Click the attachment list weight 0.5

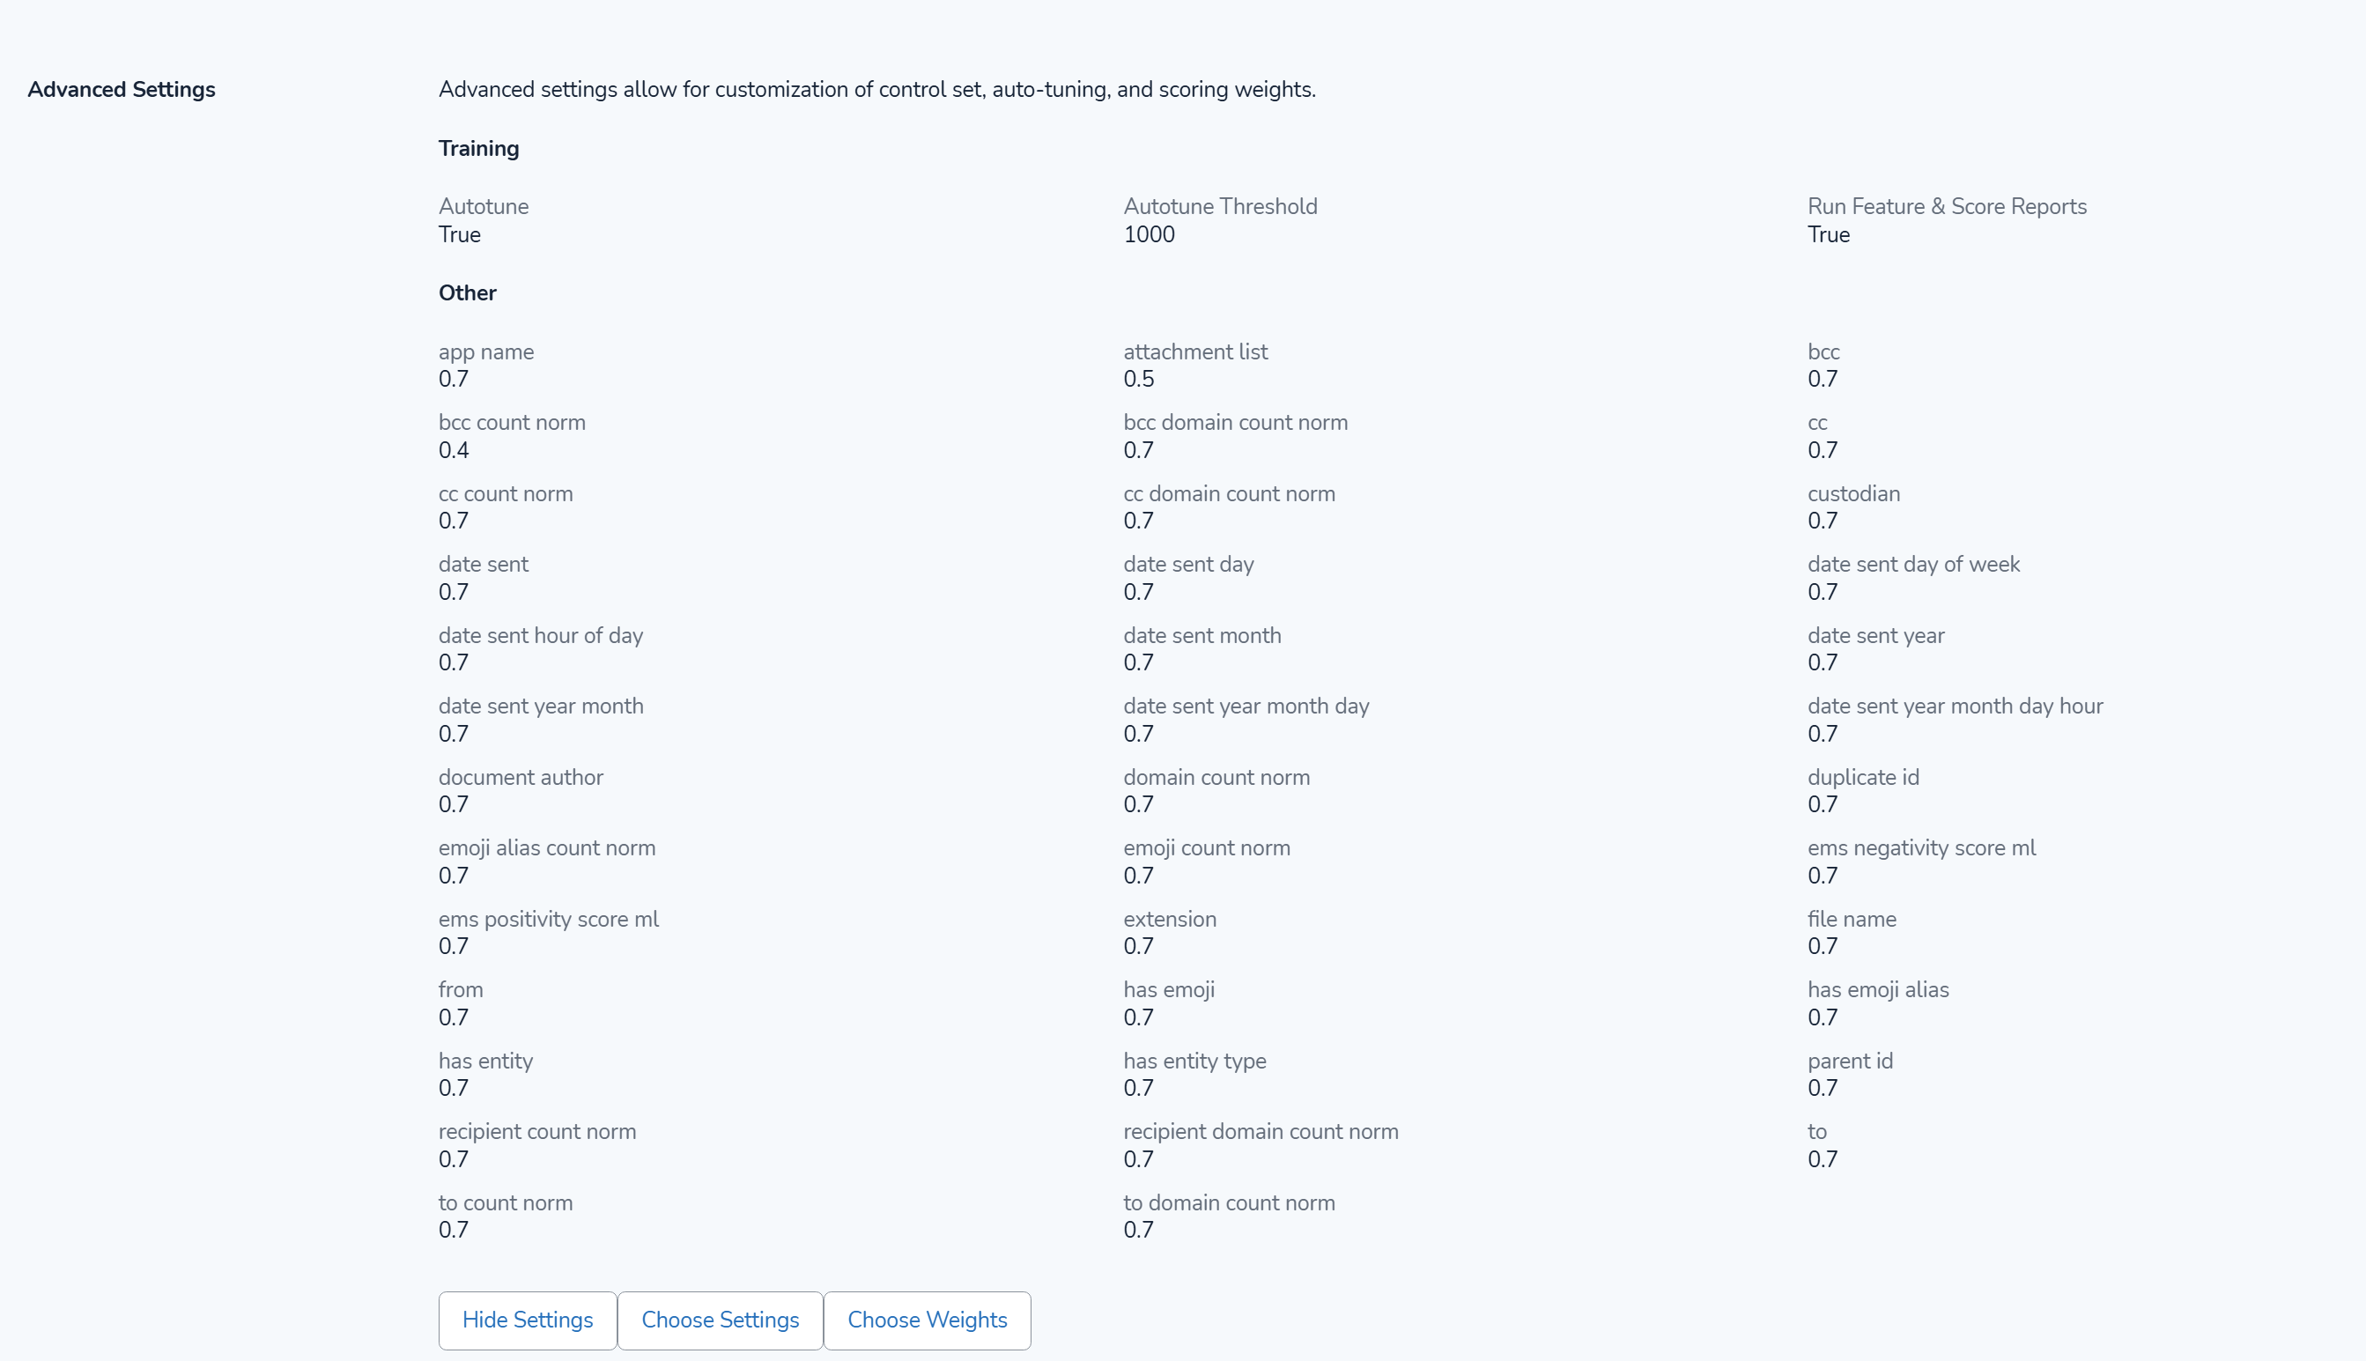coord(1138,380)
